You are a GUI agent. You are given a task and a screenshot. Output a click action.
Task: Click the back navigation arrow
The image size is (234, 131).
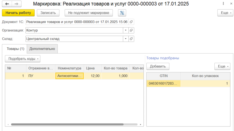(x=7, y=4)
